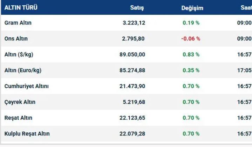Screen dimensions: 252x147
Task: Select the 89.050,00 price value
Action: tap(132, 54)
